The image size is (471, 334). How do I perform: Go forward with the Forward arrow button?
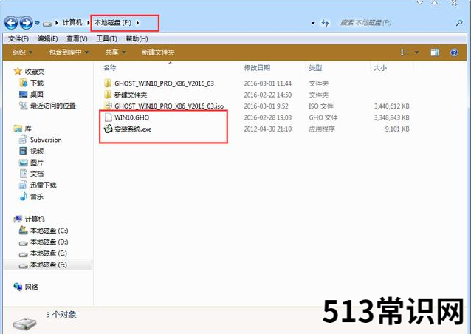click(26, 23)
